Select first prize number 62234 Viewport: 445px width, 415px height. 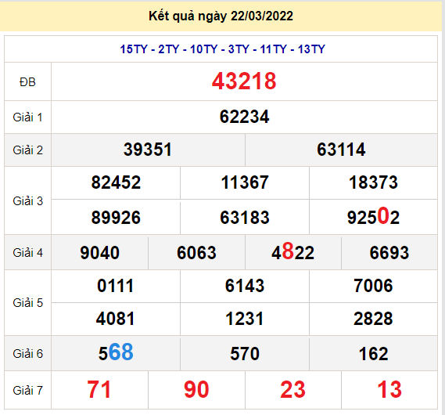[244, 117]
